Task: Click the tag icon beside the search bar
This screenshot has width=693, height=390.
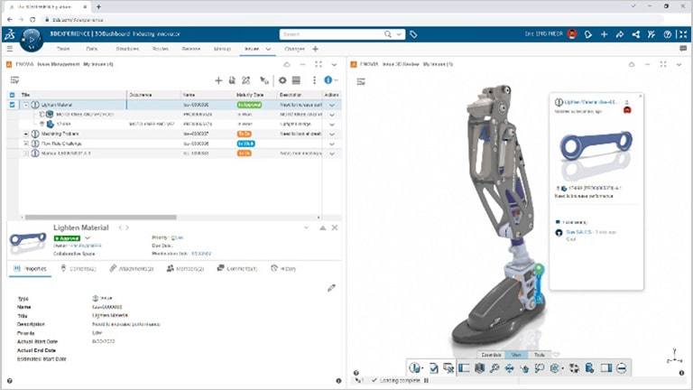Action: (413, 34)
